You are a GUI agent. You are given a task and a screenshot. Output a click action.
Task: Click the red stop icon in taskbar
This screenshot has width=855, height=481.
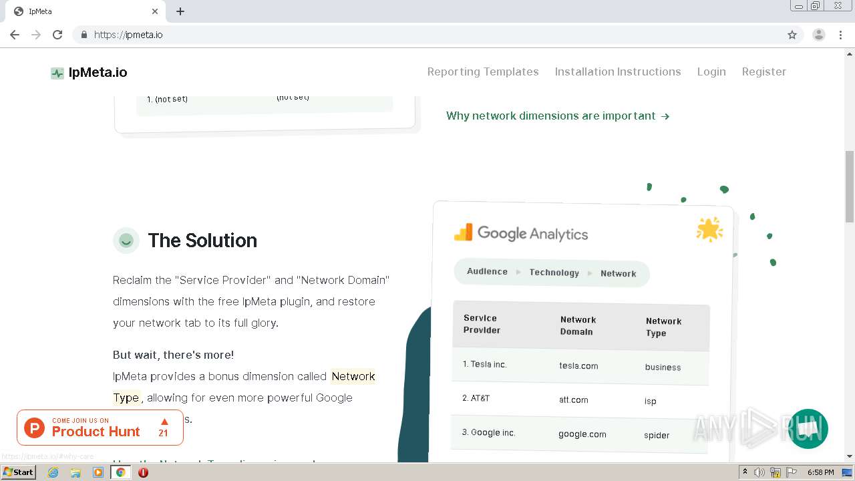(x=143, y=472)
